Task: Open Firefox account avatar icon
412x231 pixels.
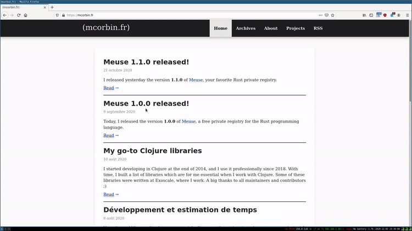Action: pos(399,15)
